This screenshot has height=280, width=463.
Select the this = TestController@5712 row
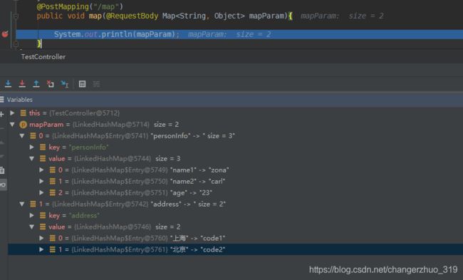tap(235, 113)
